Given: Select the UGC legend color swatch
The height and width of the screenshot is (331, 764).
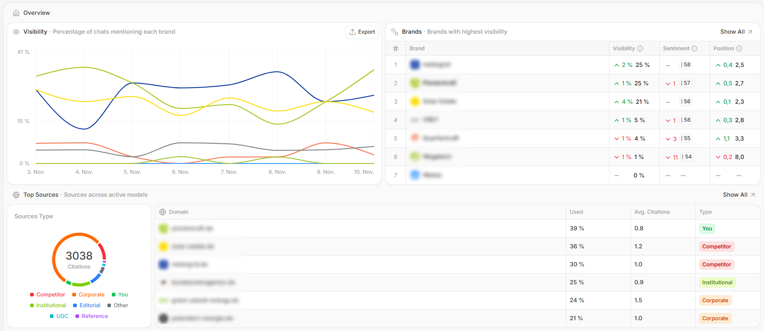Looking at the screenshot, I should pos(52,316).
